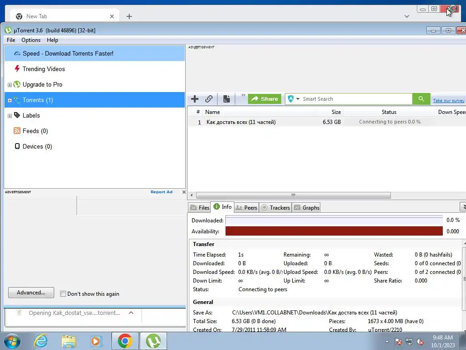Close the Chrome New Tab tab

pos(112,16)
